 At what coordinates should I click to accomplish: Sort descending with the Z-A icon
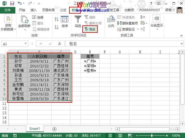57,27
